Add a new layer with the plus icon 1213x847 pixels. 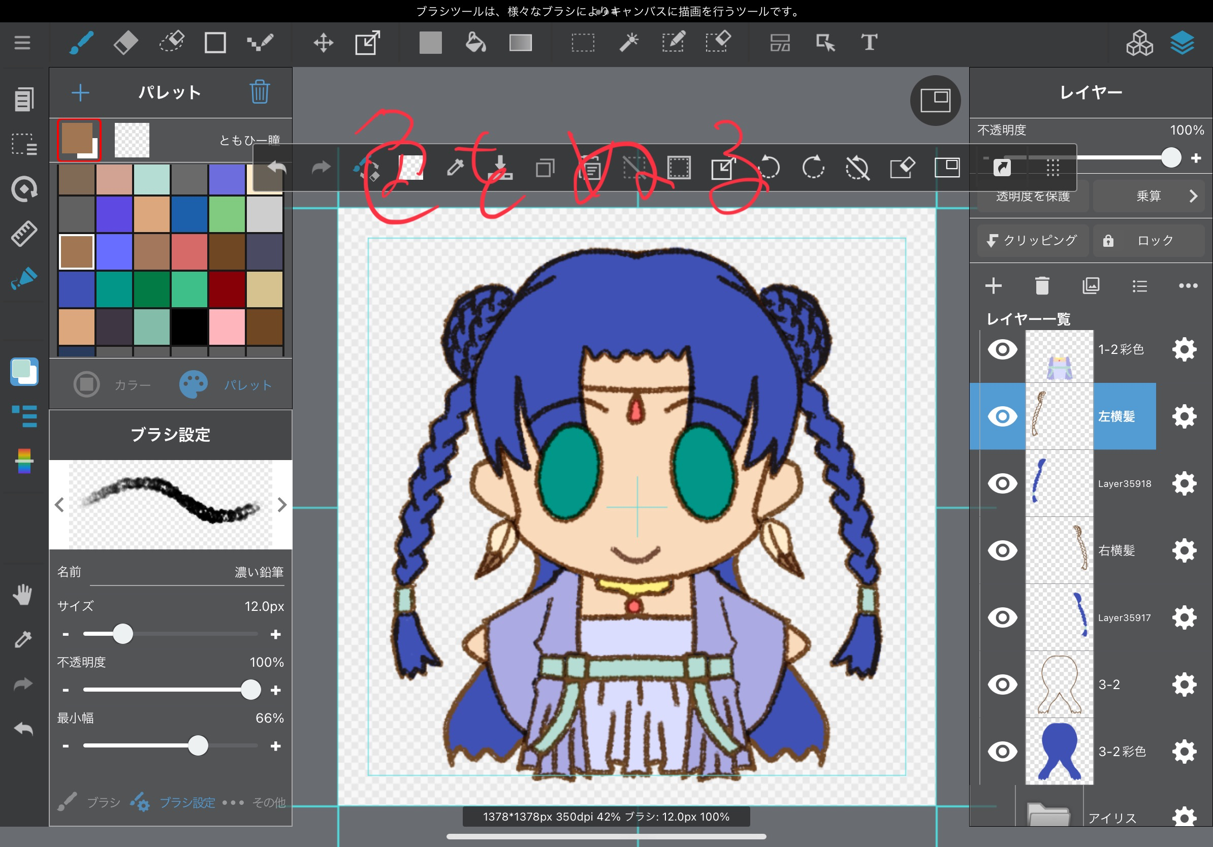click(993, 286)
